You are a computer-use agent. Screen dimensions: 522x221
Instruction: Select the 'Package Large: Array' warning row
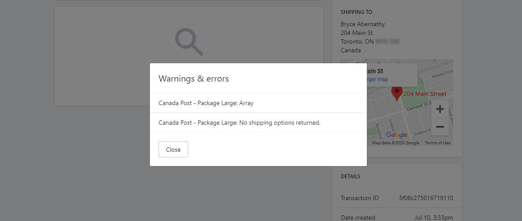tap(258, 103)
